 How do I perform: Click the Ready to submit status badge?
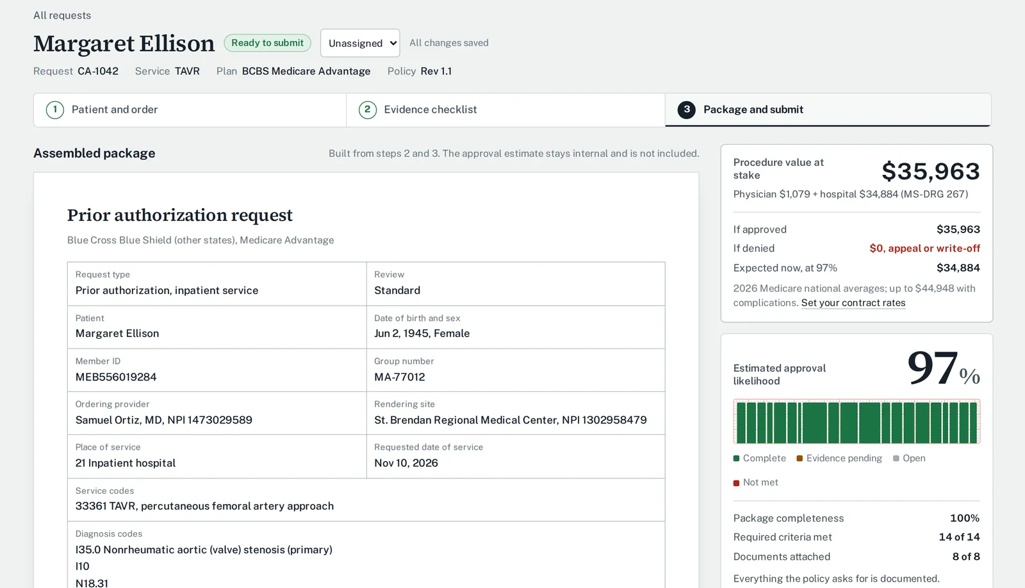[x=267, y=43]
